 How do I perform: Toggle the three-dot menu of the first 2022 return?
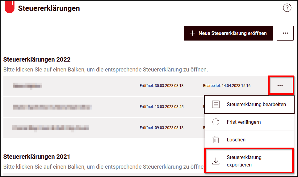click(x=280, y=86)
